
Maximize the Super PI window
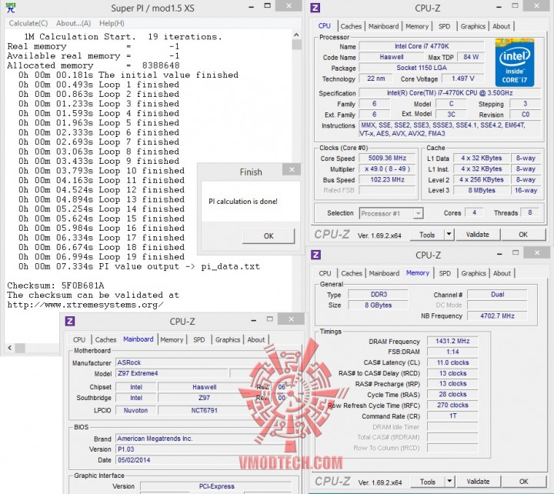coord(268,5)
